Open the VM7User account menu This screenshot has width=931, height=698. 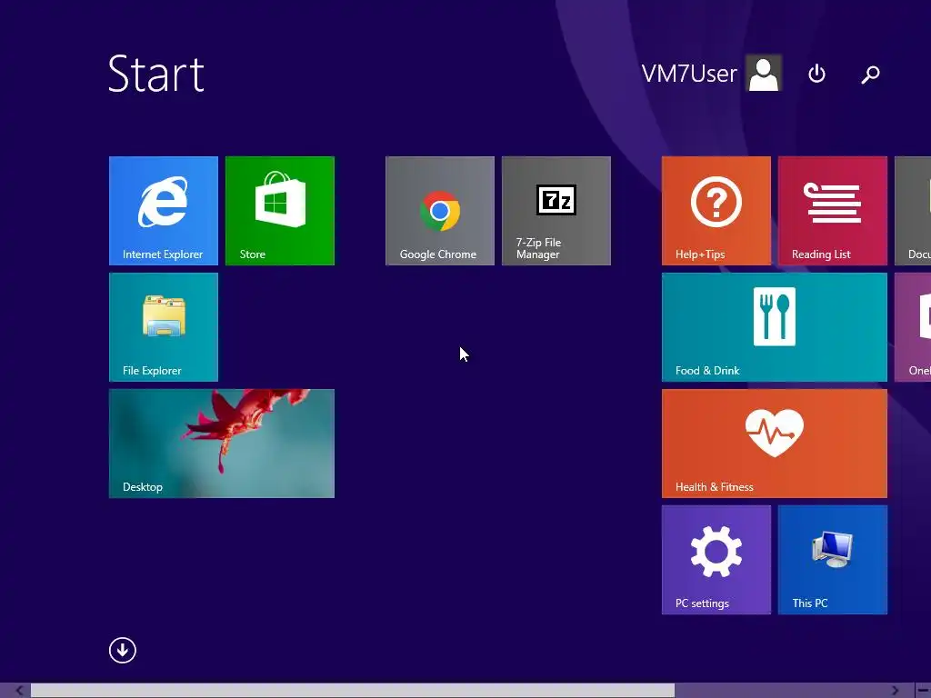click(711, 74)
